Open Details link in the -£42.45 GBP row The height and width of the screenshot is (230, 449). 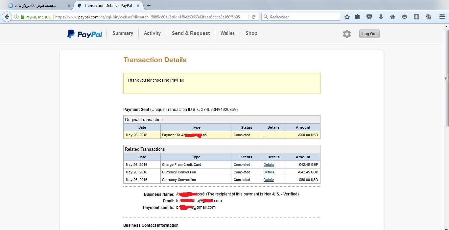click(269, 172)
